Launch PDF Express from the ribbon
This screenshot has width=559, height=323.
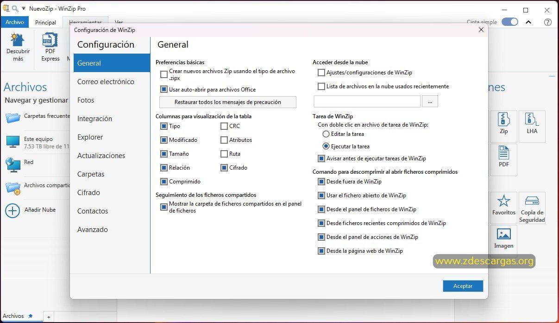pyautogui.click(x=50, y=40)
